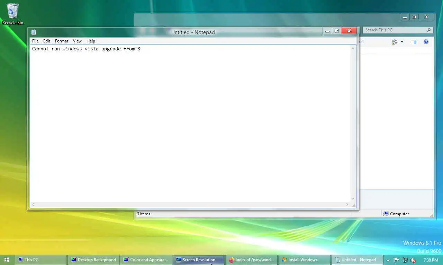Image resolution: width=443 pixels, height=265 pixels.
Task: Open the Action Center flag icon
Action: (x=397, y=260)
